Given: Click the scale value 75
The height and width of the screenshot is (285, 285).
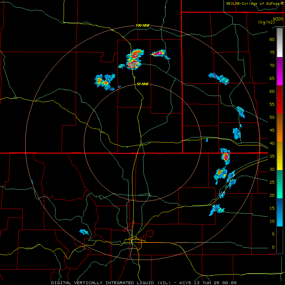Looking at the screenshot, I should click(272, 52).
